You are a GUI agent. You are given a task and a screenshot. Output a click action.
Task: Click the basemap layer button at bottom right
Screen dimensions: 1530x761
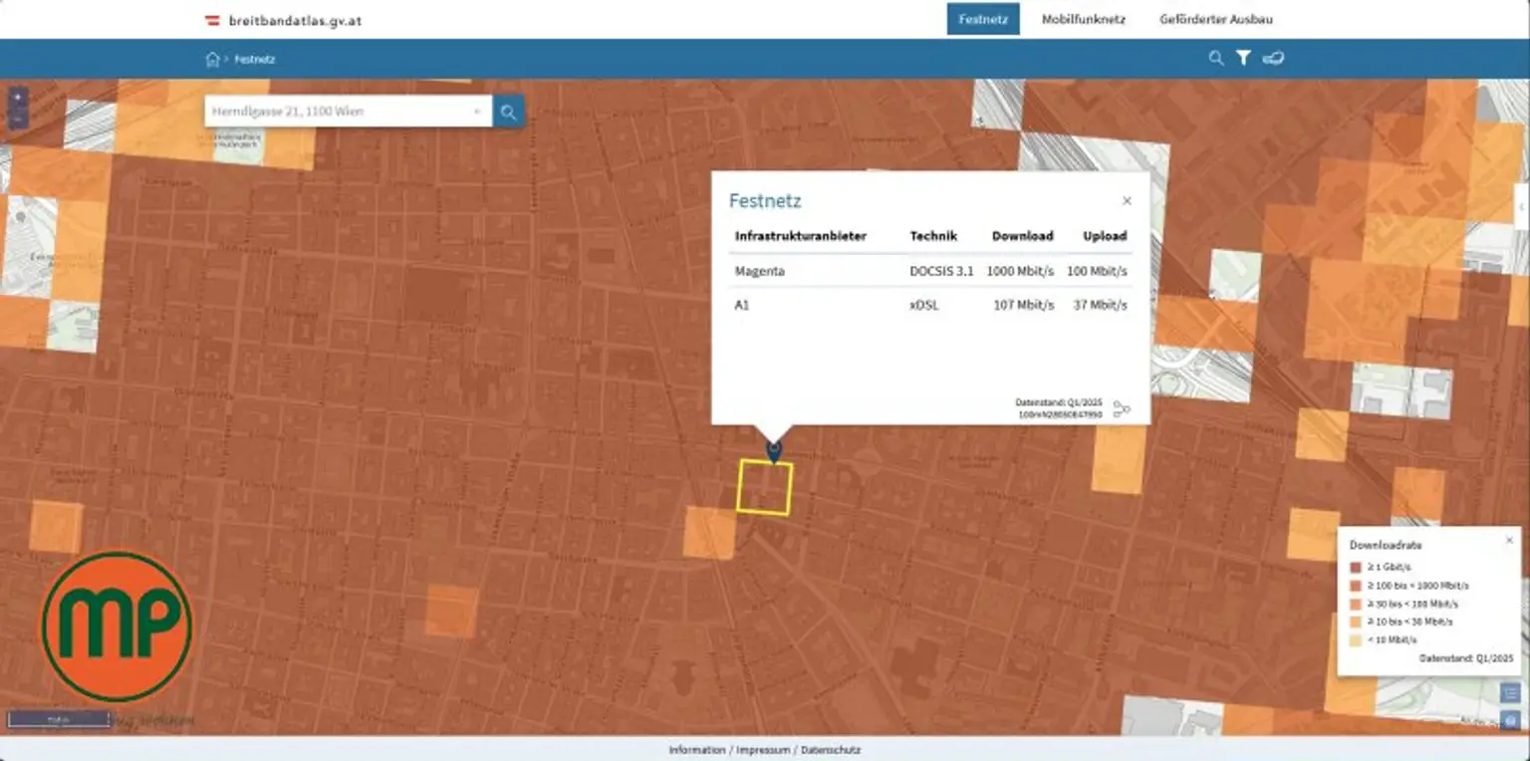(1510, 720)
